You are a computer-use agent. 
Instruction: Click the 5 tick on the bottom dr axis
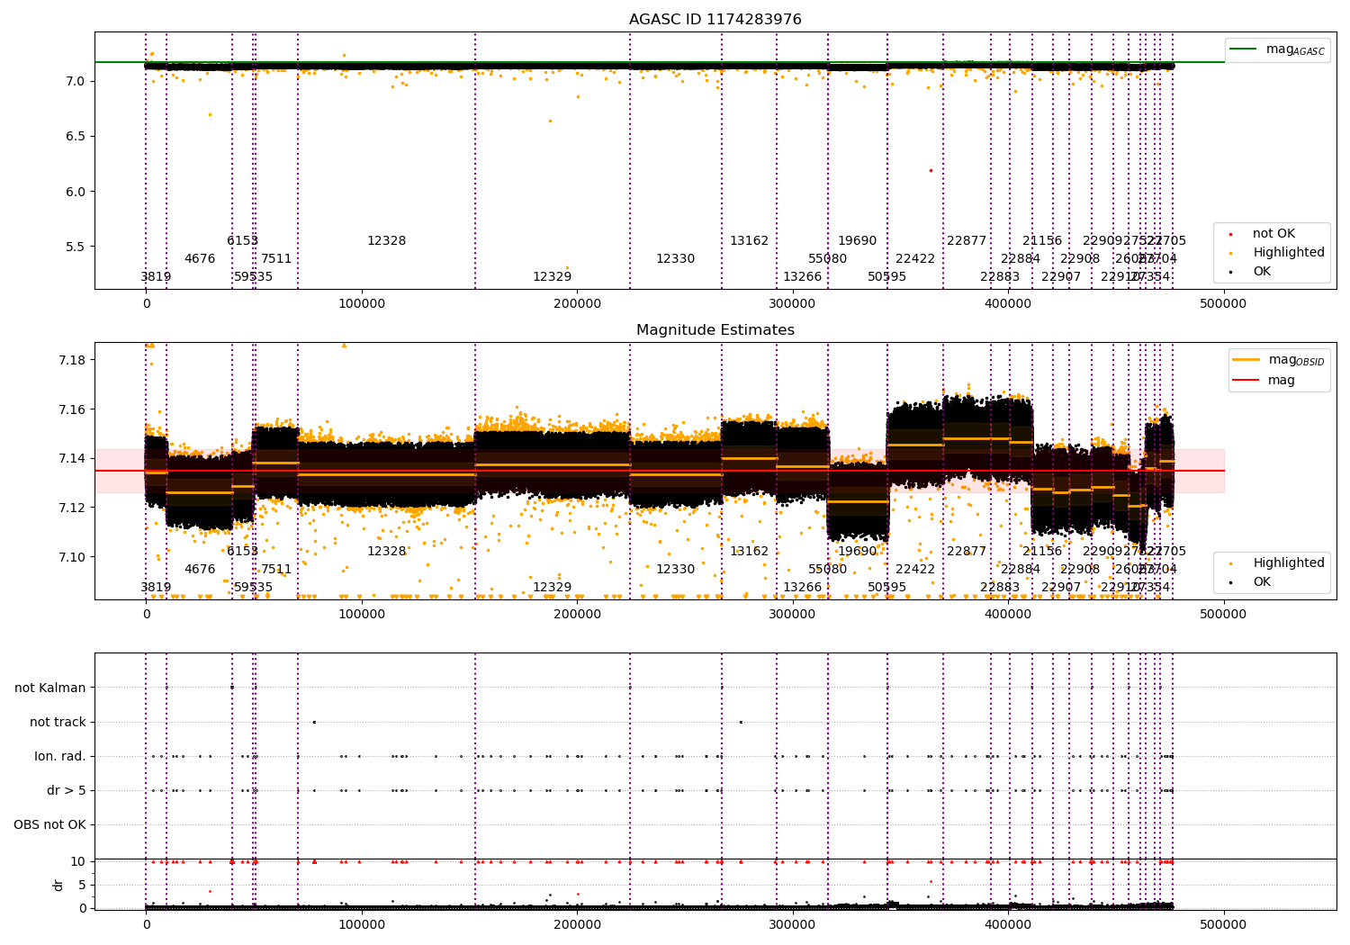pos(83,885)
